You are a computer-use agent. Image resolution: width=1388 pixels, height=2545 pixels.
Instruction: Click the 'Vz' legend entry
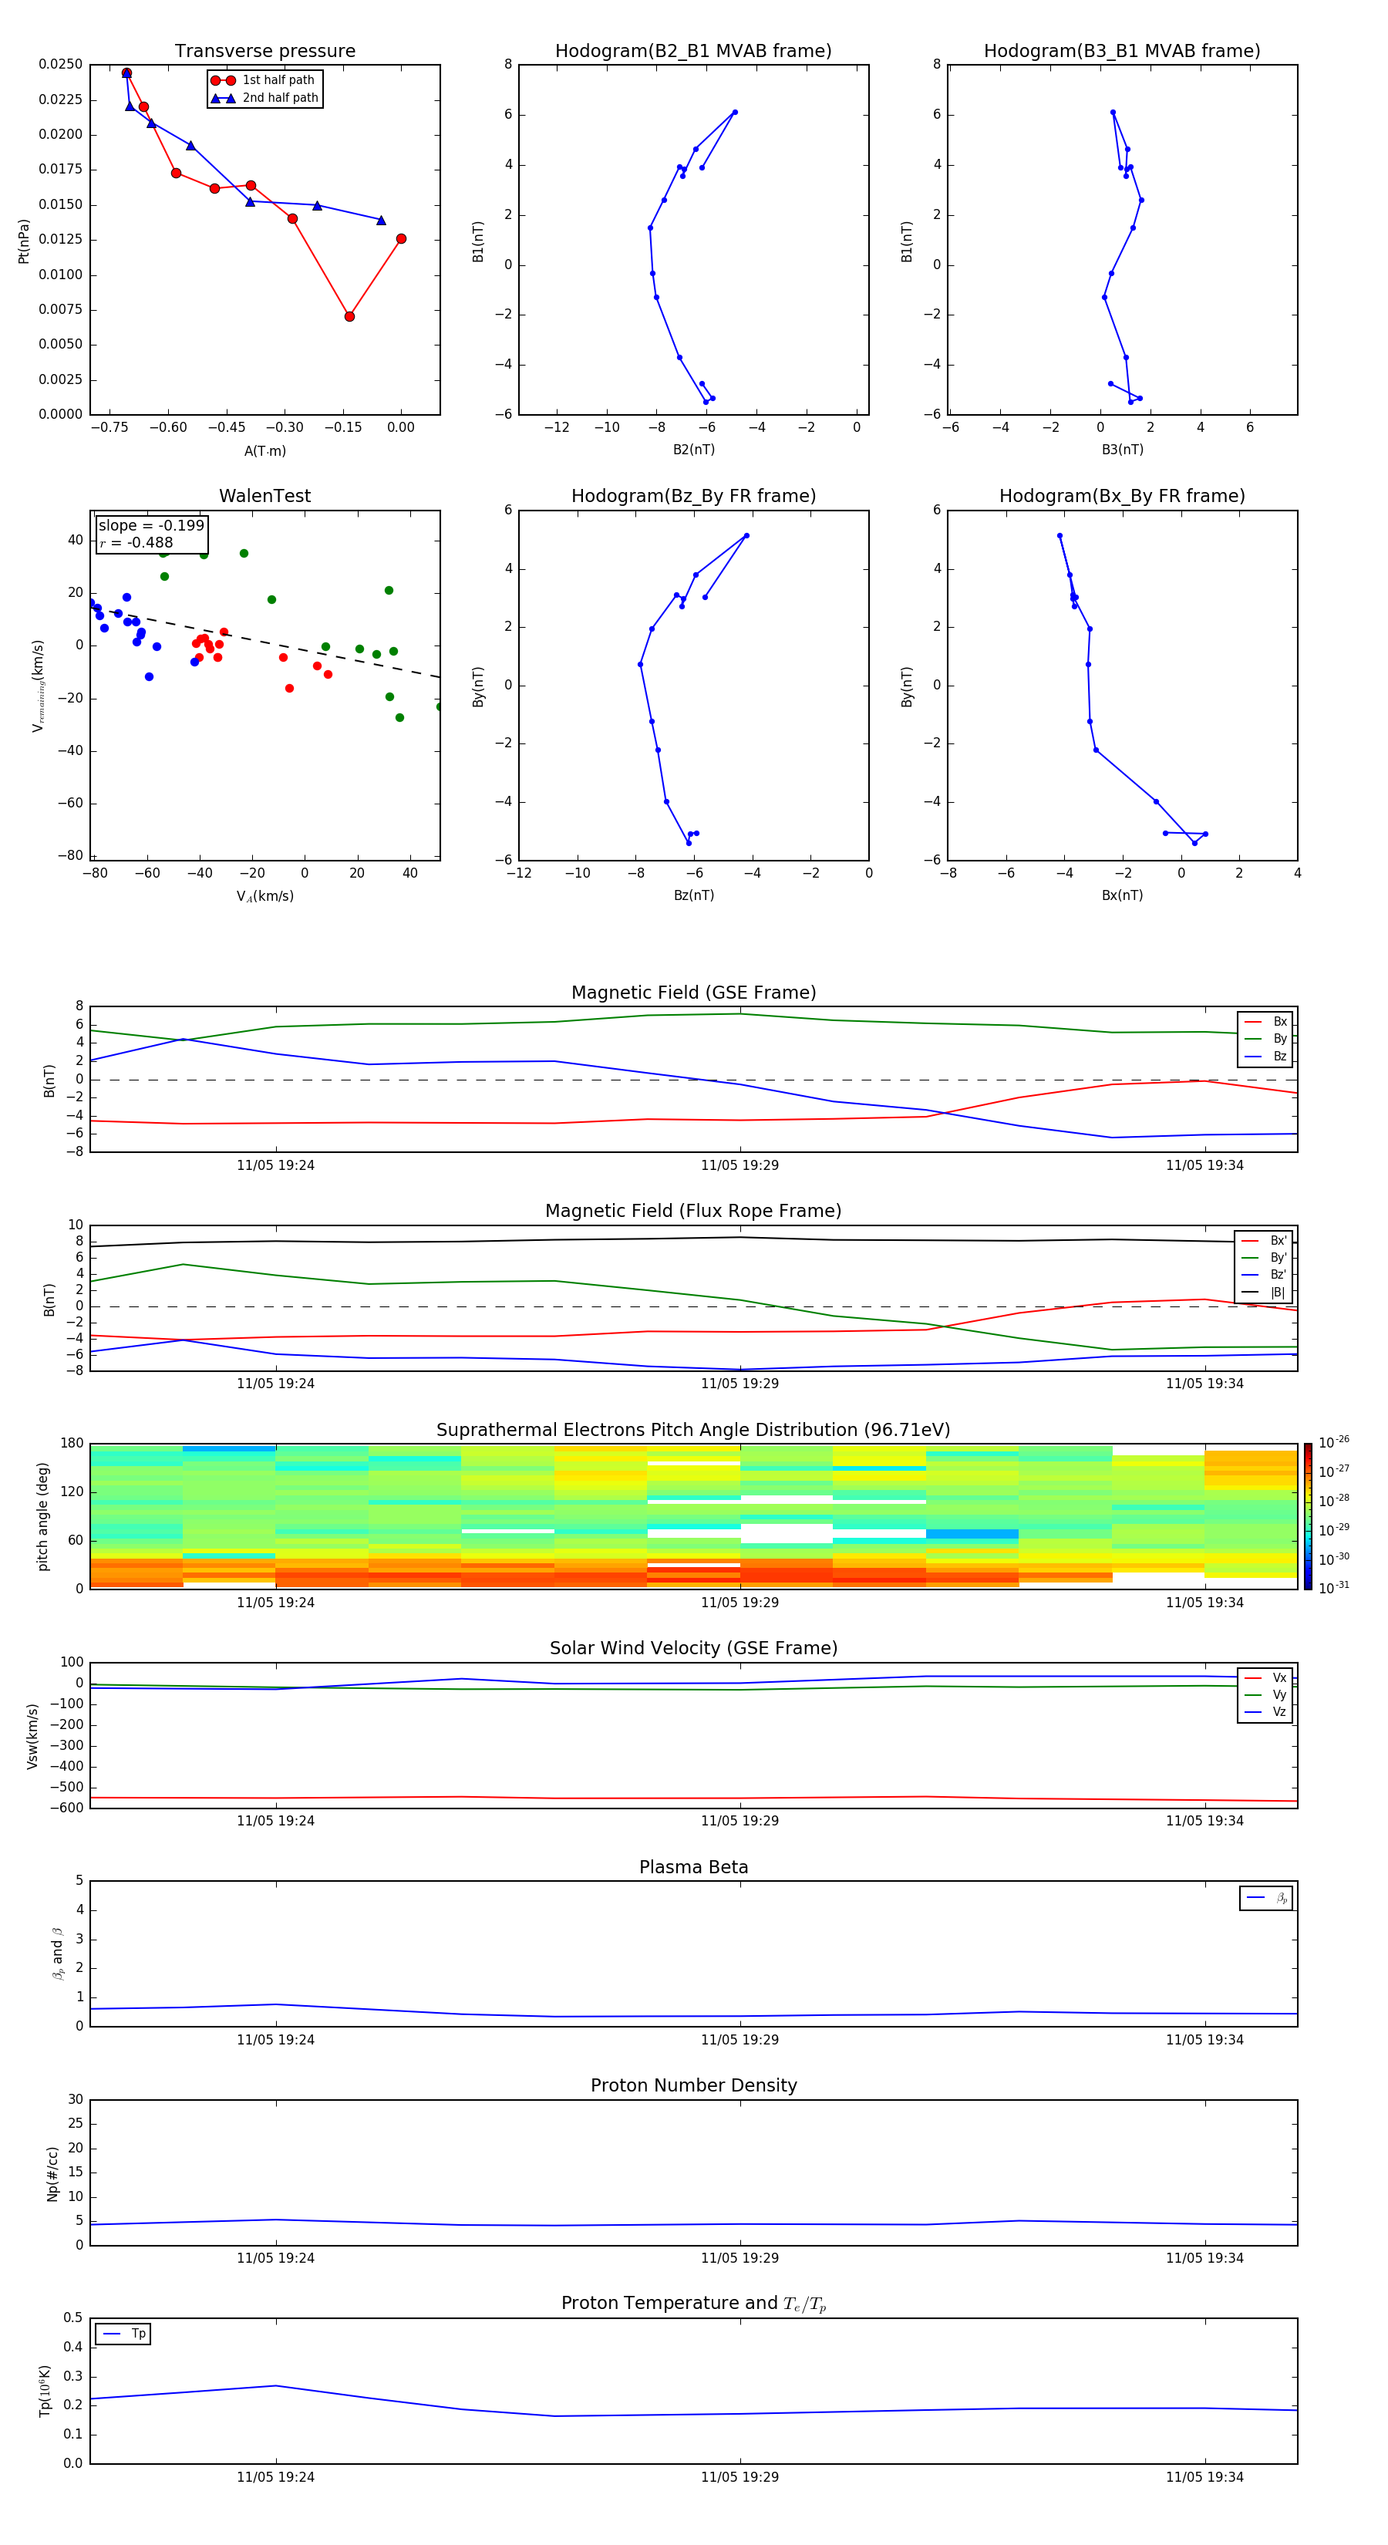pyautogui.click(x=1265, y=1712)
